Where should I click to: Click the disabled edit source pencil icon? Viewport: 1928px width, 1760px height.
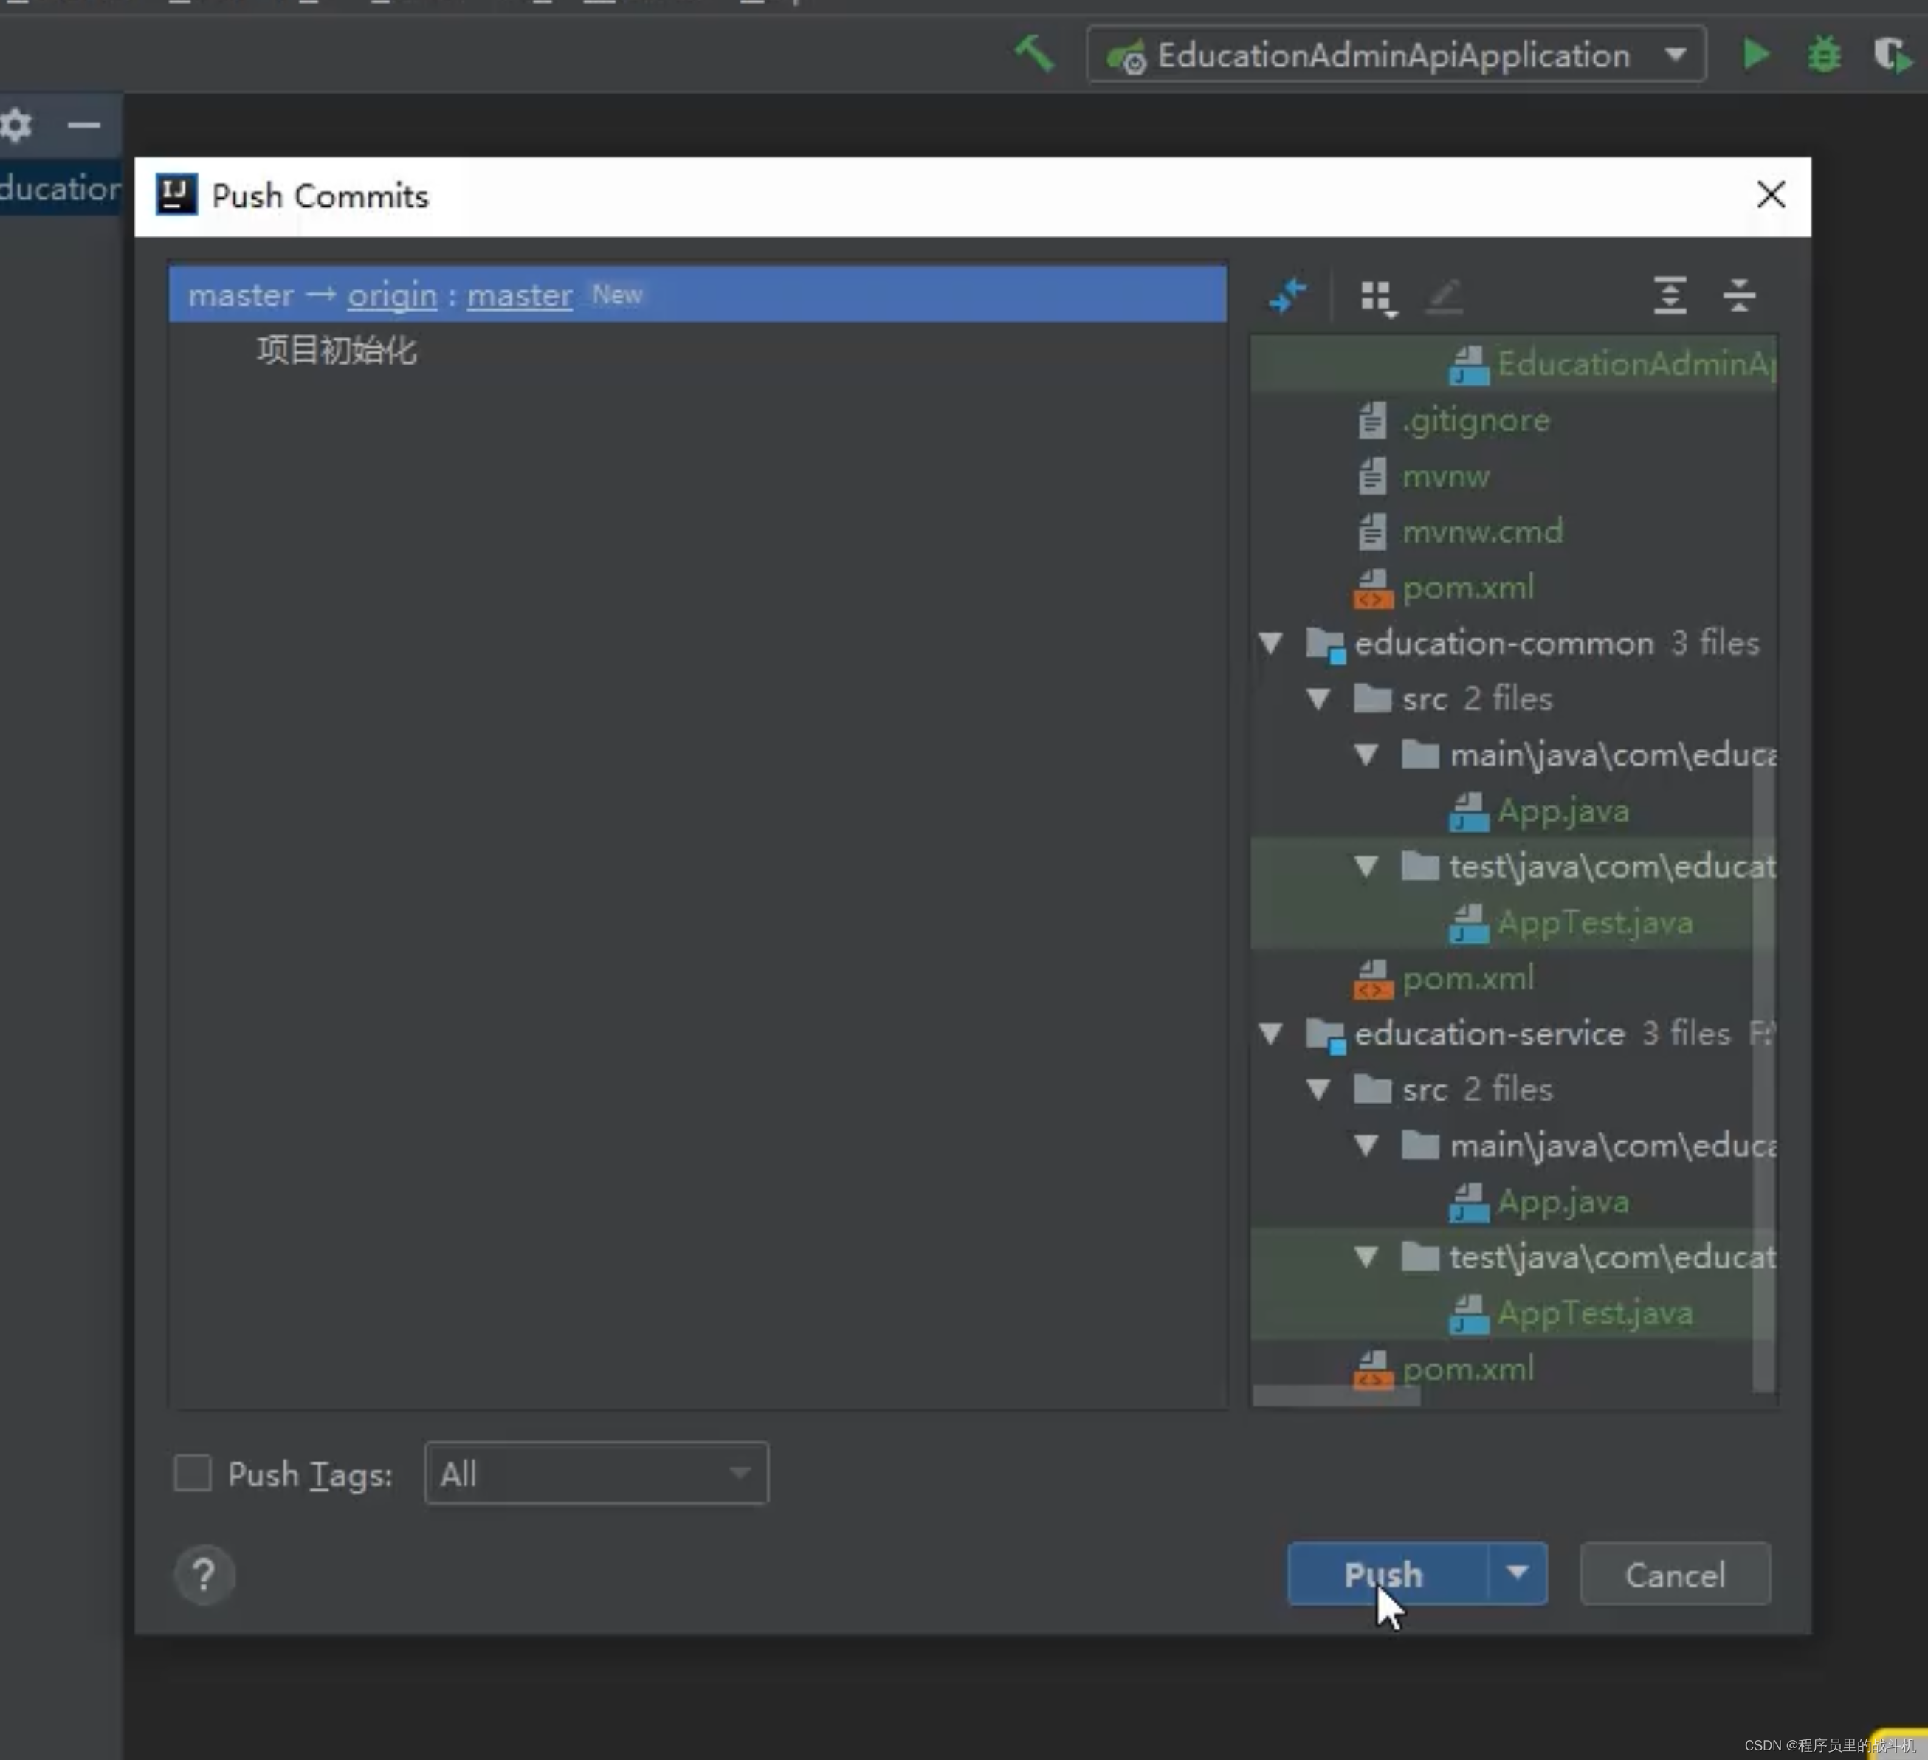pyautogui.click(x=1444, y=295)
